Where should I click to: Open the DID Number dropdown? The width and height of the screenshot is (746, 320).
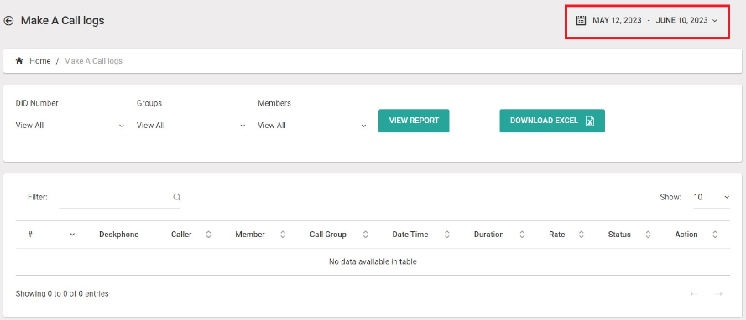pyautogui.click(x=70, y=126)
